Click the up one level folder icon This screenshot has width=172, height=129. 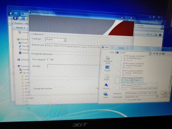point(157,54)
